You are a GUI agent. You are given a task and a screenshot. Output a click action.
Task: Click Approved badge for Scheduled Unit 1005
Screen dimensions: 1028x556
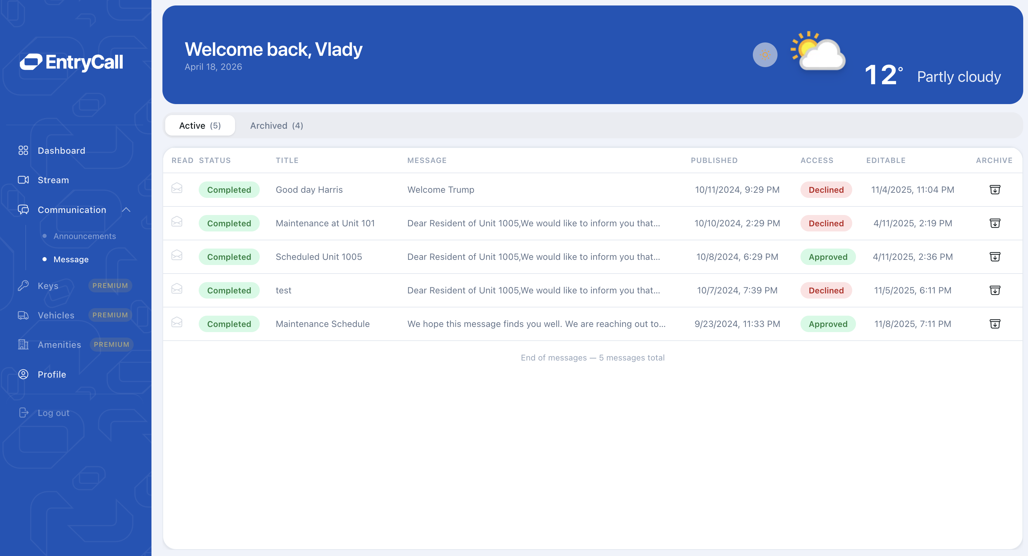click(828, 256)
